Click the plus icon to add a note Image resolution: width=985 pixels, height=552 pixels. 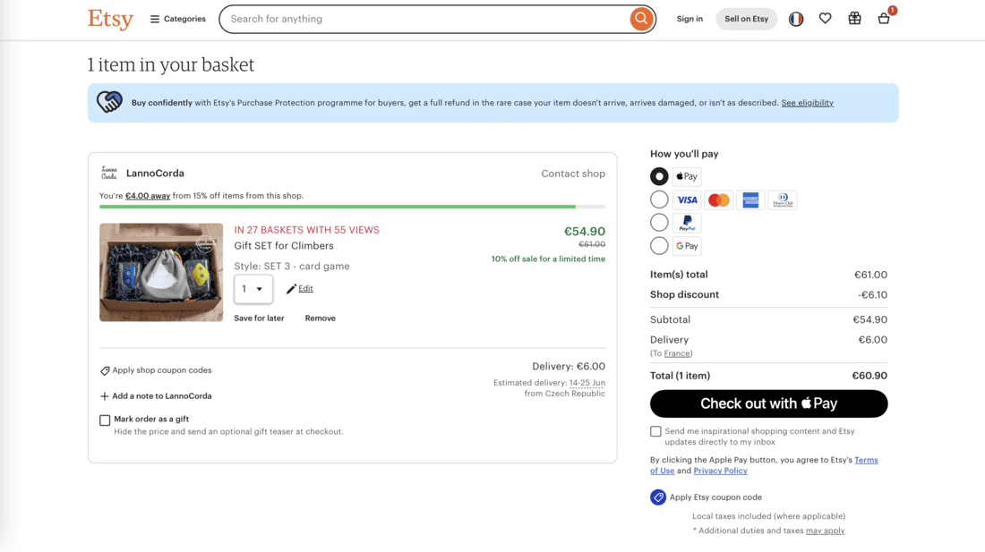click(105, 395)
